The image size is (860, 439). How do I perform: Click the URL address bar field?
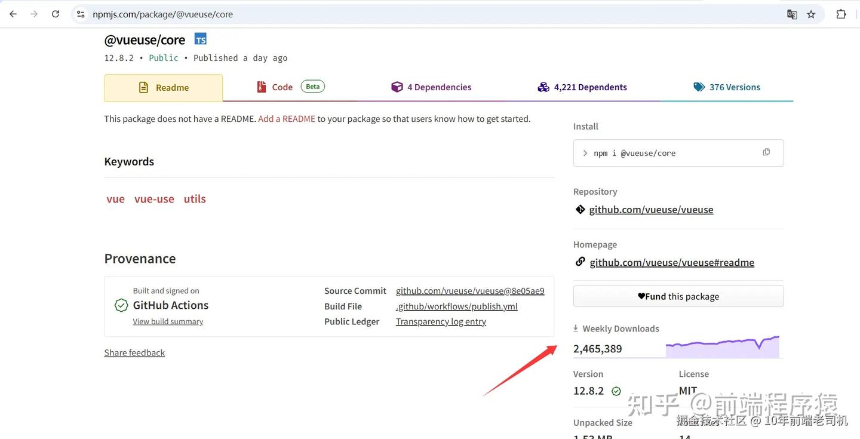point(436,14)
